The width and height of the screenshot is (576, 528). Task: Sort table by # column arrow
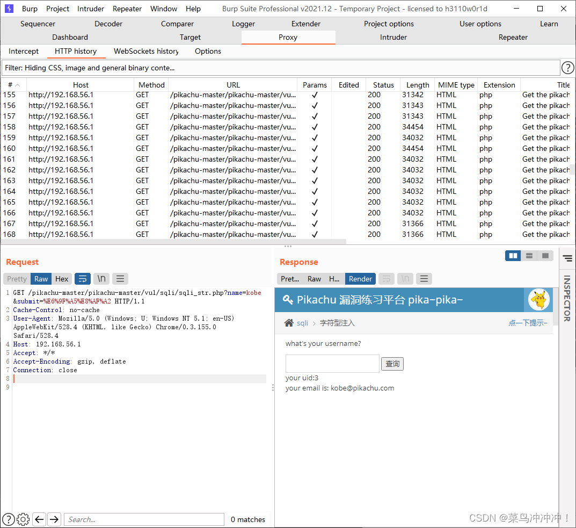point(17,85)
